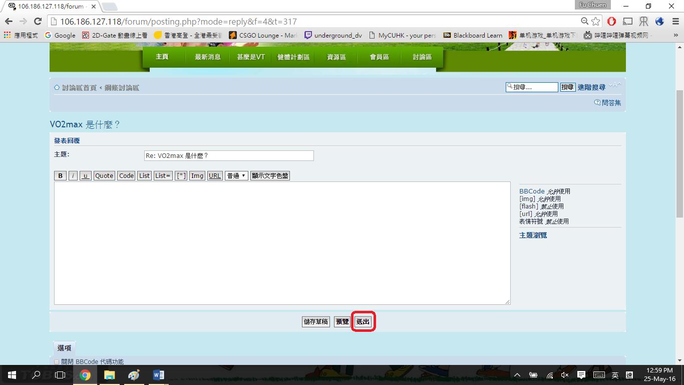Toggle bold formatting button B
Image resolution: width=684 pixels, height=385 pixels.
click(x=60, y=176)
